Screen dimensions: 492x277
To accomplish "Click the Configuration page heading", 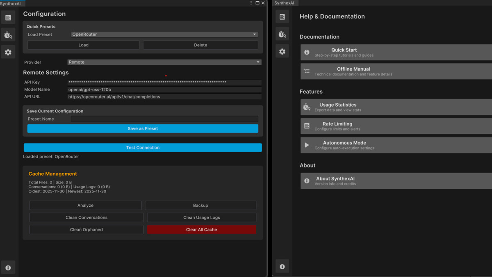I will pos(44,14).
